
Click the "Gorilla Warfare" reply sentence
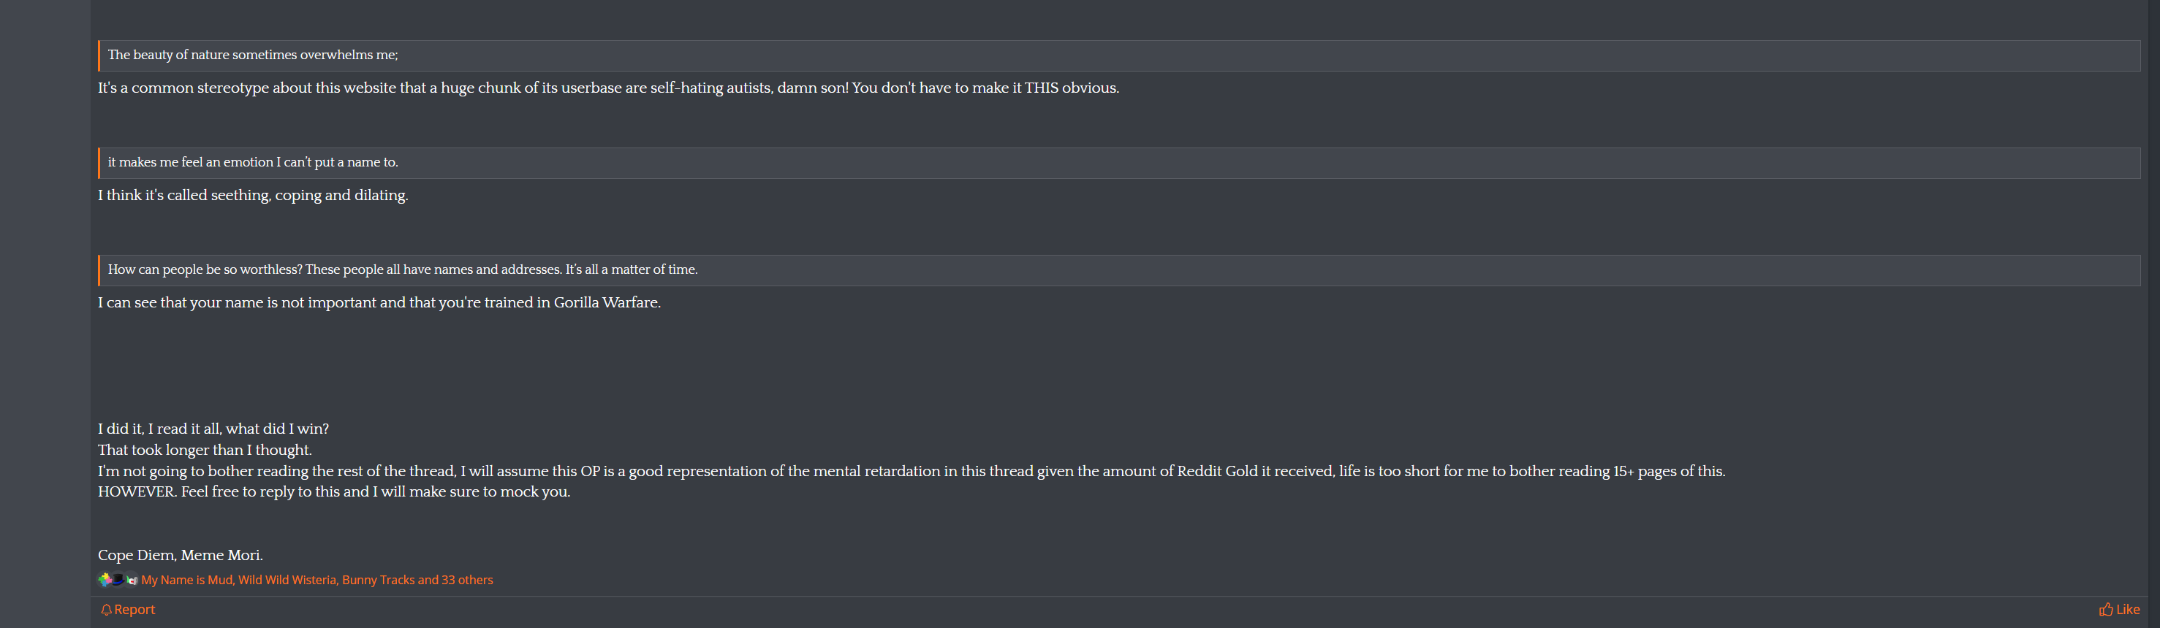pos(379,302)
